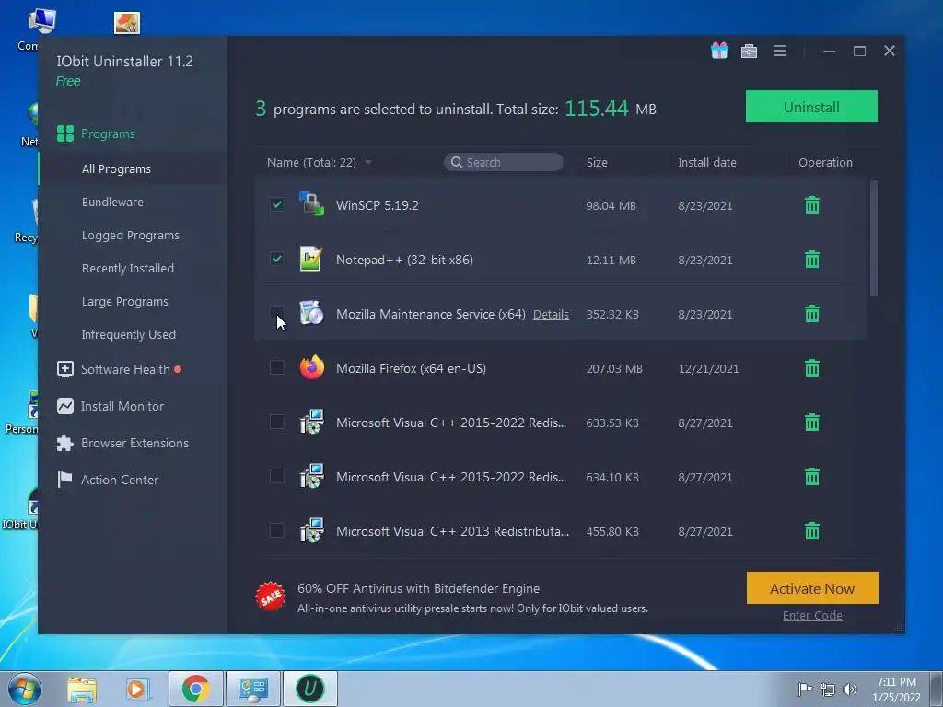
Task: Select Infrequently Used category
Action: click(x=129, y=334)
